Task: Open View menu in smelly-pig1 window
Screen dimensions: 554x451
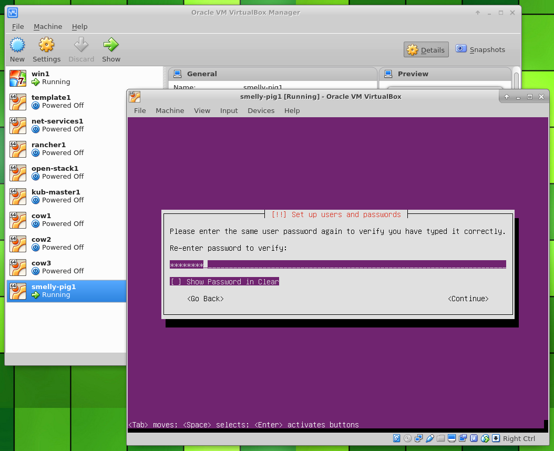Action: point(202,110)
